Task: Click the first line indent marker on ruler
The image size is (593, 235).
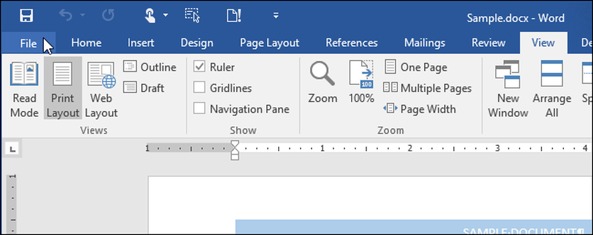Action: coord(235,143)
